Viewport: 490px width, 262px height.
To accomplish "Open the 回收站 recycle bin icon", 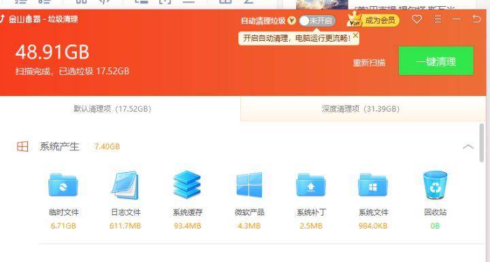I will click(435, 185).
